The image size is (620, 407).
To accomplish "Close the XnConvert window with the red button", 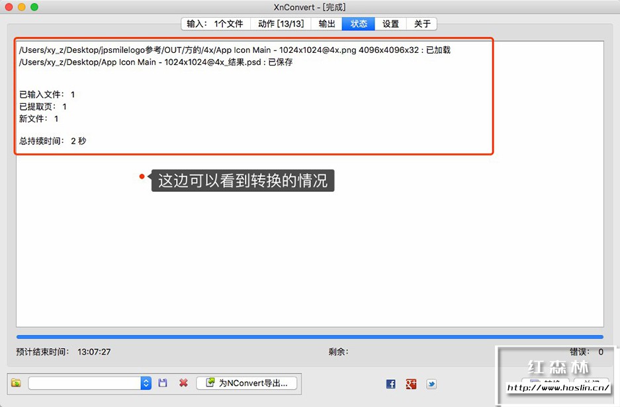I will coord(9,7).
